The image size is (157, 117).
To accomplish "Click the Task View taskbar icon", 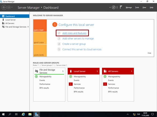I will coord(16,114).
